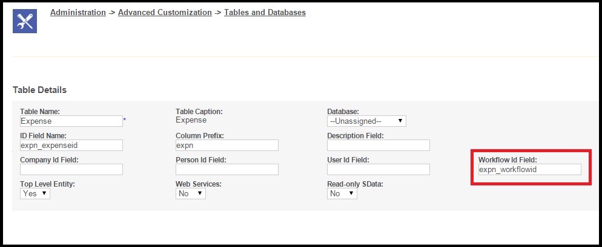Expand the Web Services dropdown
The image size is (602, 247).
point(190,194)
